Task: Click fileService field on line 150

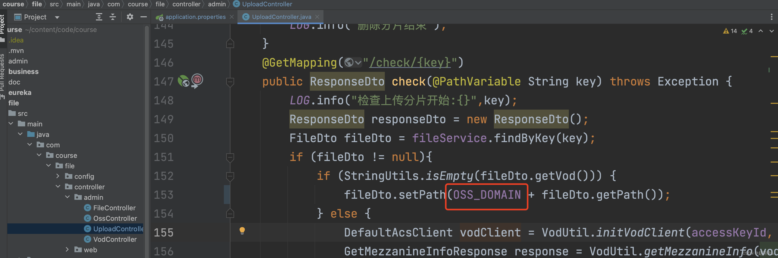Action: (x=449, y=138)
